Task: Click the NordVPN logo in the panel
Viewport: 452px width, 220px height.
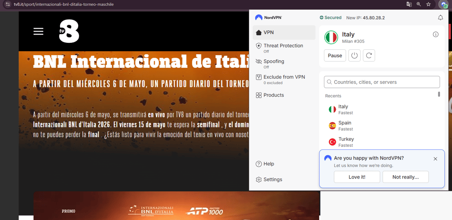Action: point(268,18)
